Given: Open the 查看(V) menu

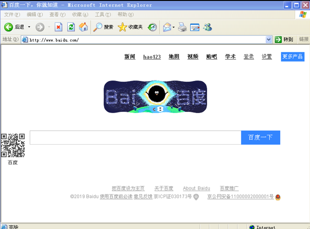Looking at the screenshot, I should [58, 15].
